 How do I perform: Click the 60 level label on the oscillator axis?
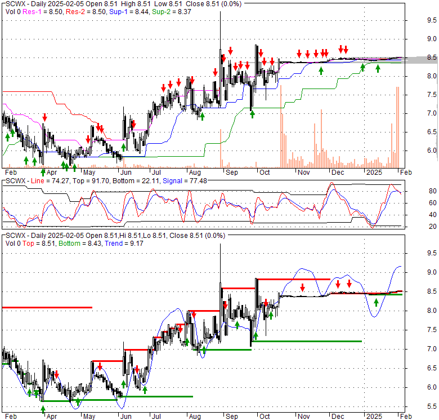(x=433, y=203)
